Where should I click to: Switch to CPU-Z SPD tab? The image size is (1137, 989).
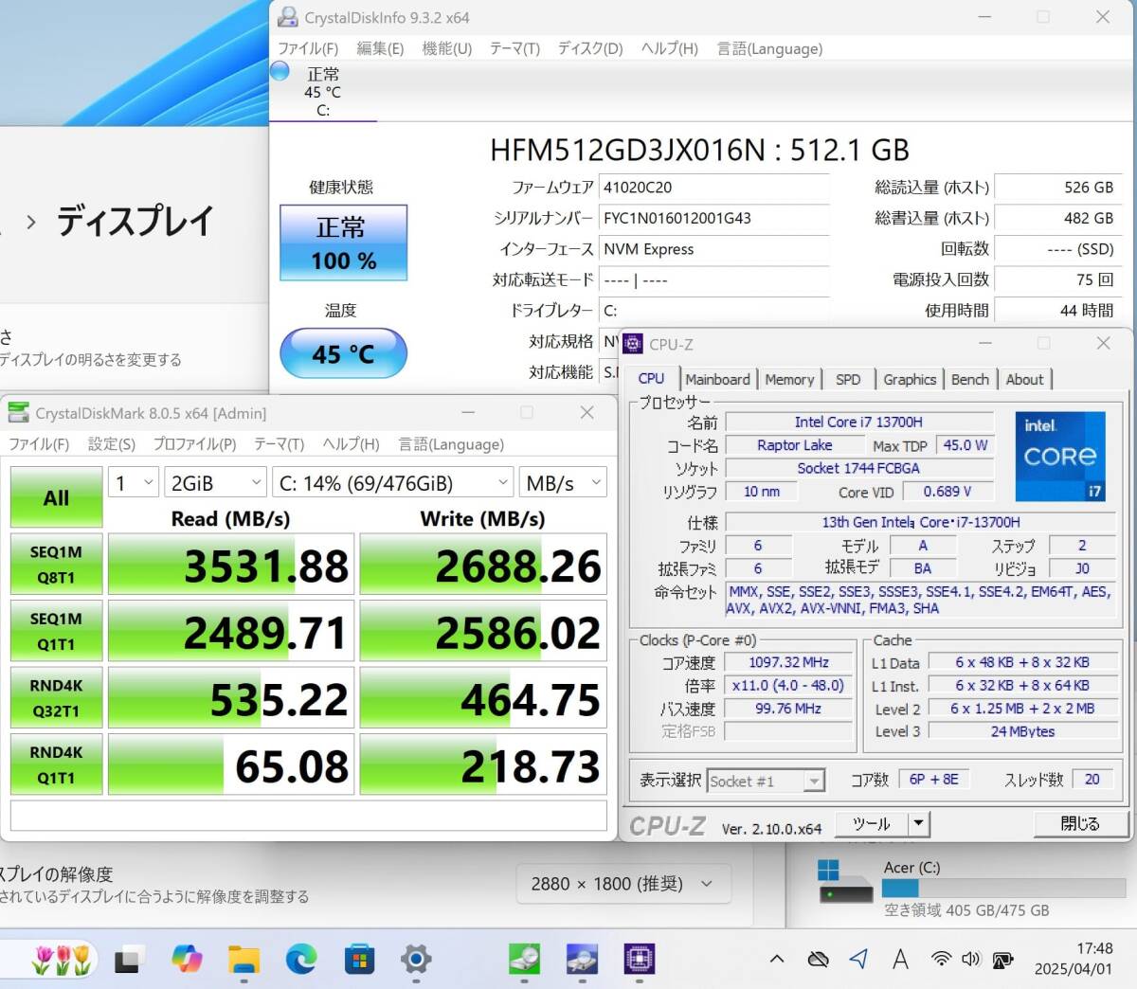(848, 379)
